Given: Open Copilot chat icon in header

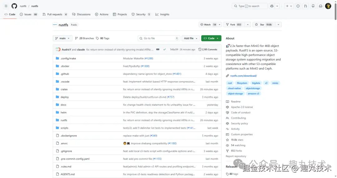Looking at the screenshot, I should (272, 6).
